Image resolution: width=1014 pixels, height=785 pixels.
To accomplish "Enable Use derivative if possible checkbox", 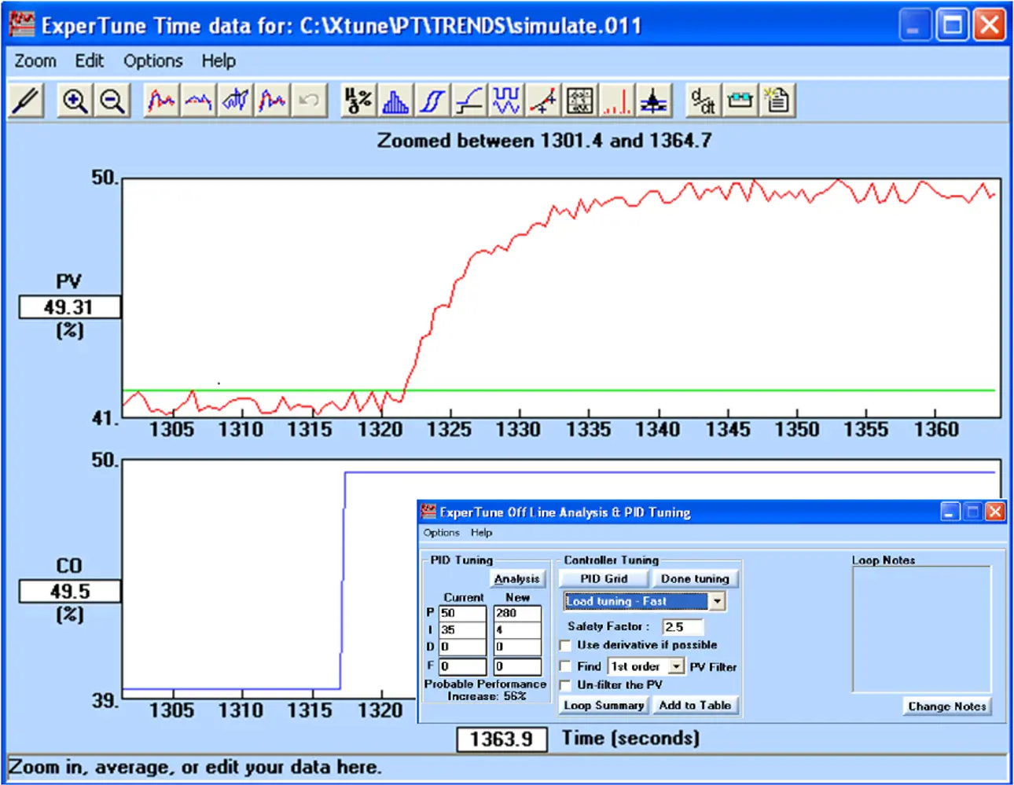I will 565,645.
